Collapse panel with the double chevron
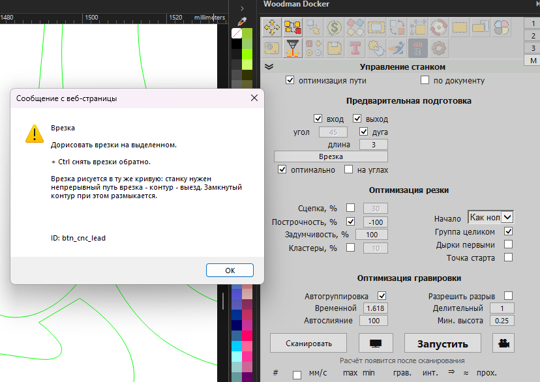Image resolution: width=540 pixels, height=382 pixels. point(269,66)
